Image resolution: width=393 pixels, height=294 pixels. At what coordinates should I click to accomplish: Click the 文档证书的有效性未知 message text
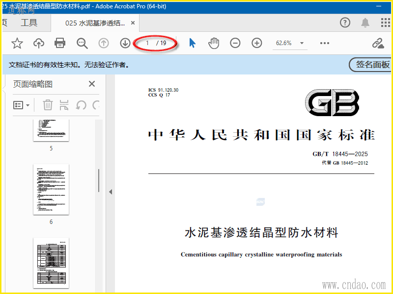69,65
